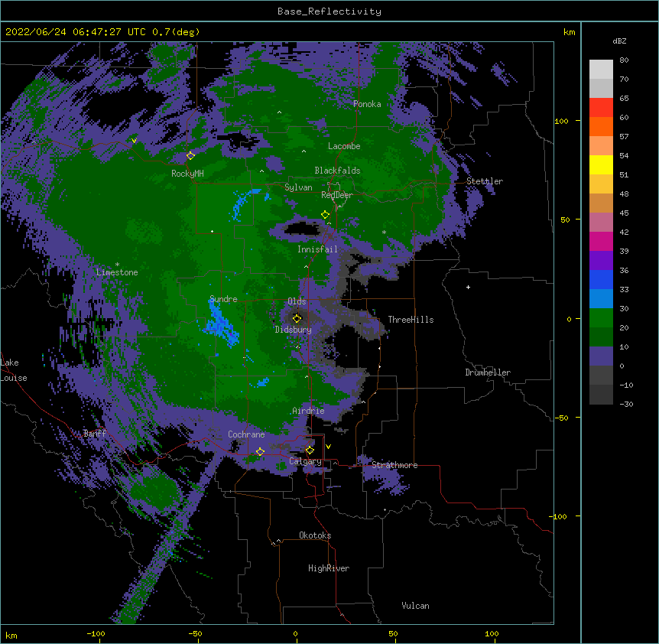Click the asterisk marker southeast of RedDeer
Screen dimensions: 659x644
coord(384,232)
